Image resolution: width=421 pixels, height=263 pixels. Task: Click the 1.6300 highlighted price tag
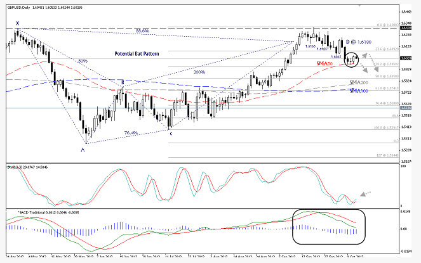[405, 28]
